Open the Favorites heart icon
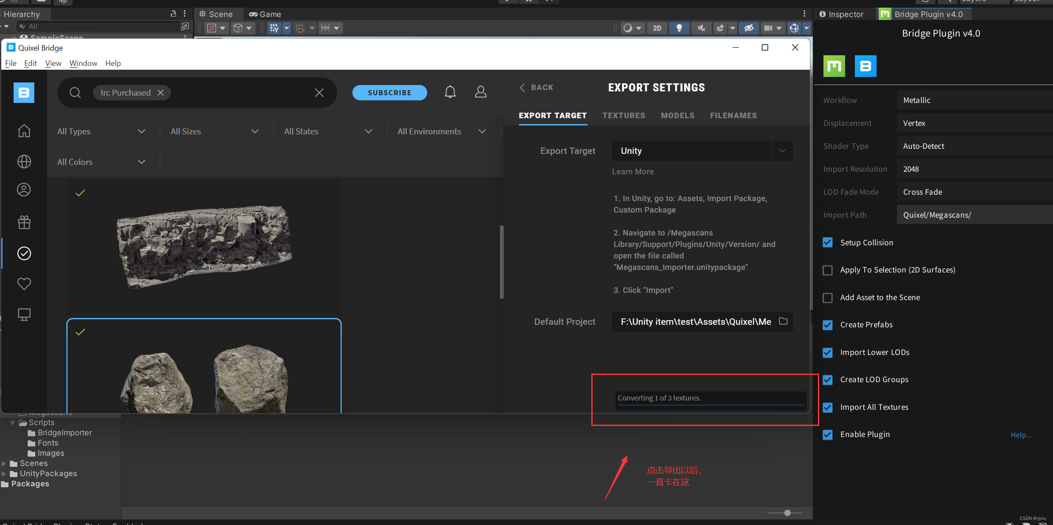Viewport: 1053px width, 525px height. (x=24, y=284)
